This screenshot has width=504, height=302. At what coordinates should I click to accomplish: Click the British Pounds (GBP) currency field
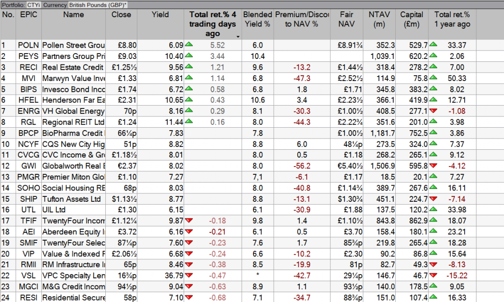tap(98, 5)
